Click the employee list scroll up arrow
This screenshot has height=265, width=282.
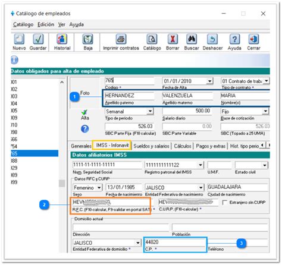click(x=62, y=82)
